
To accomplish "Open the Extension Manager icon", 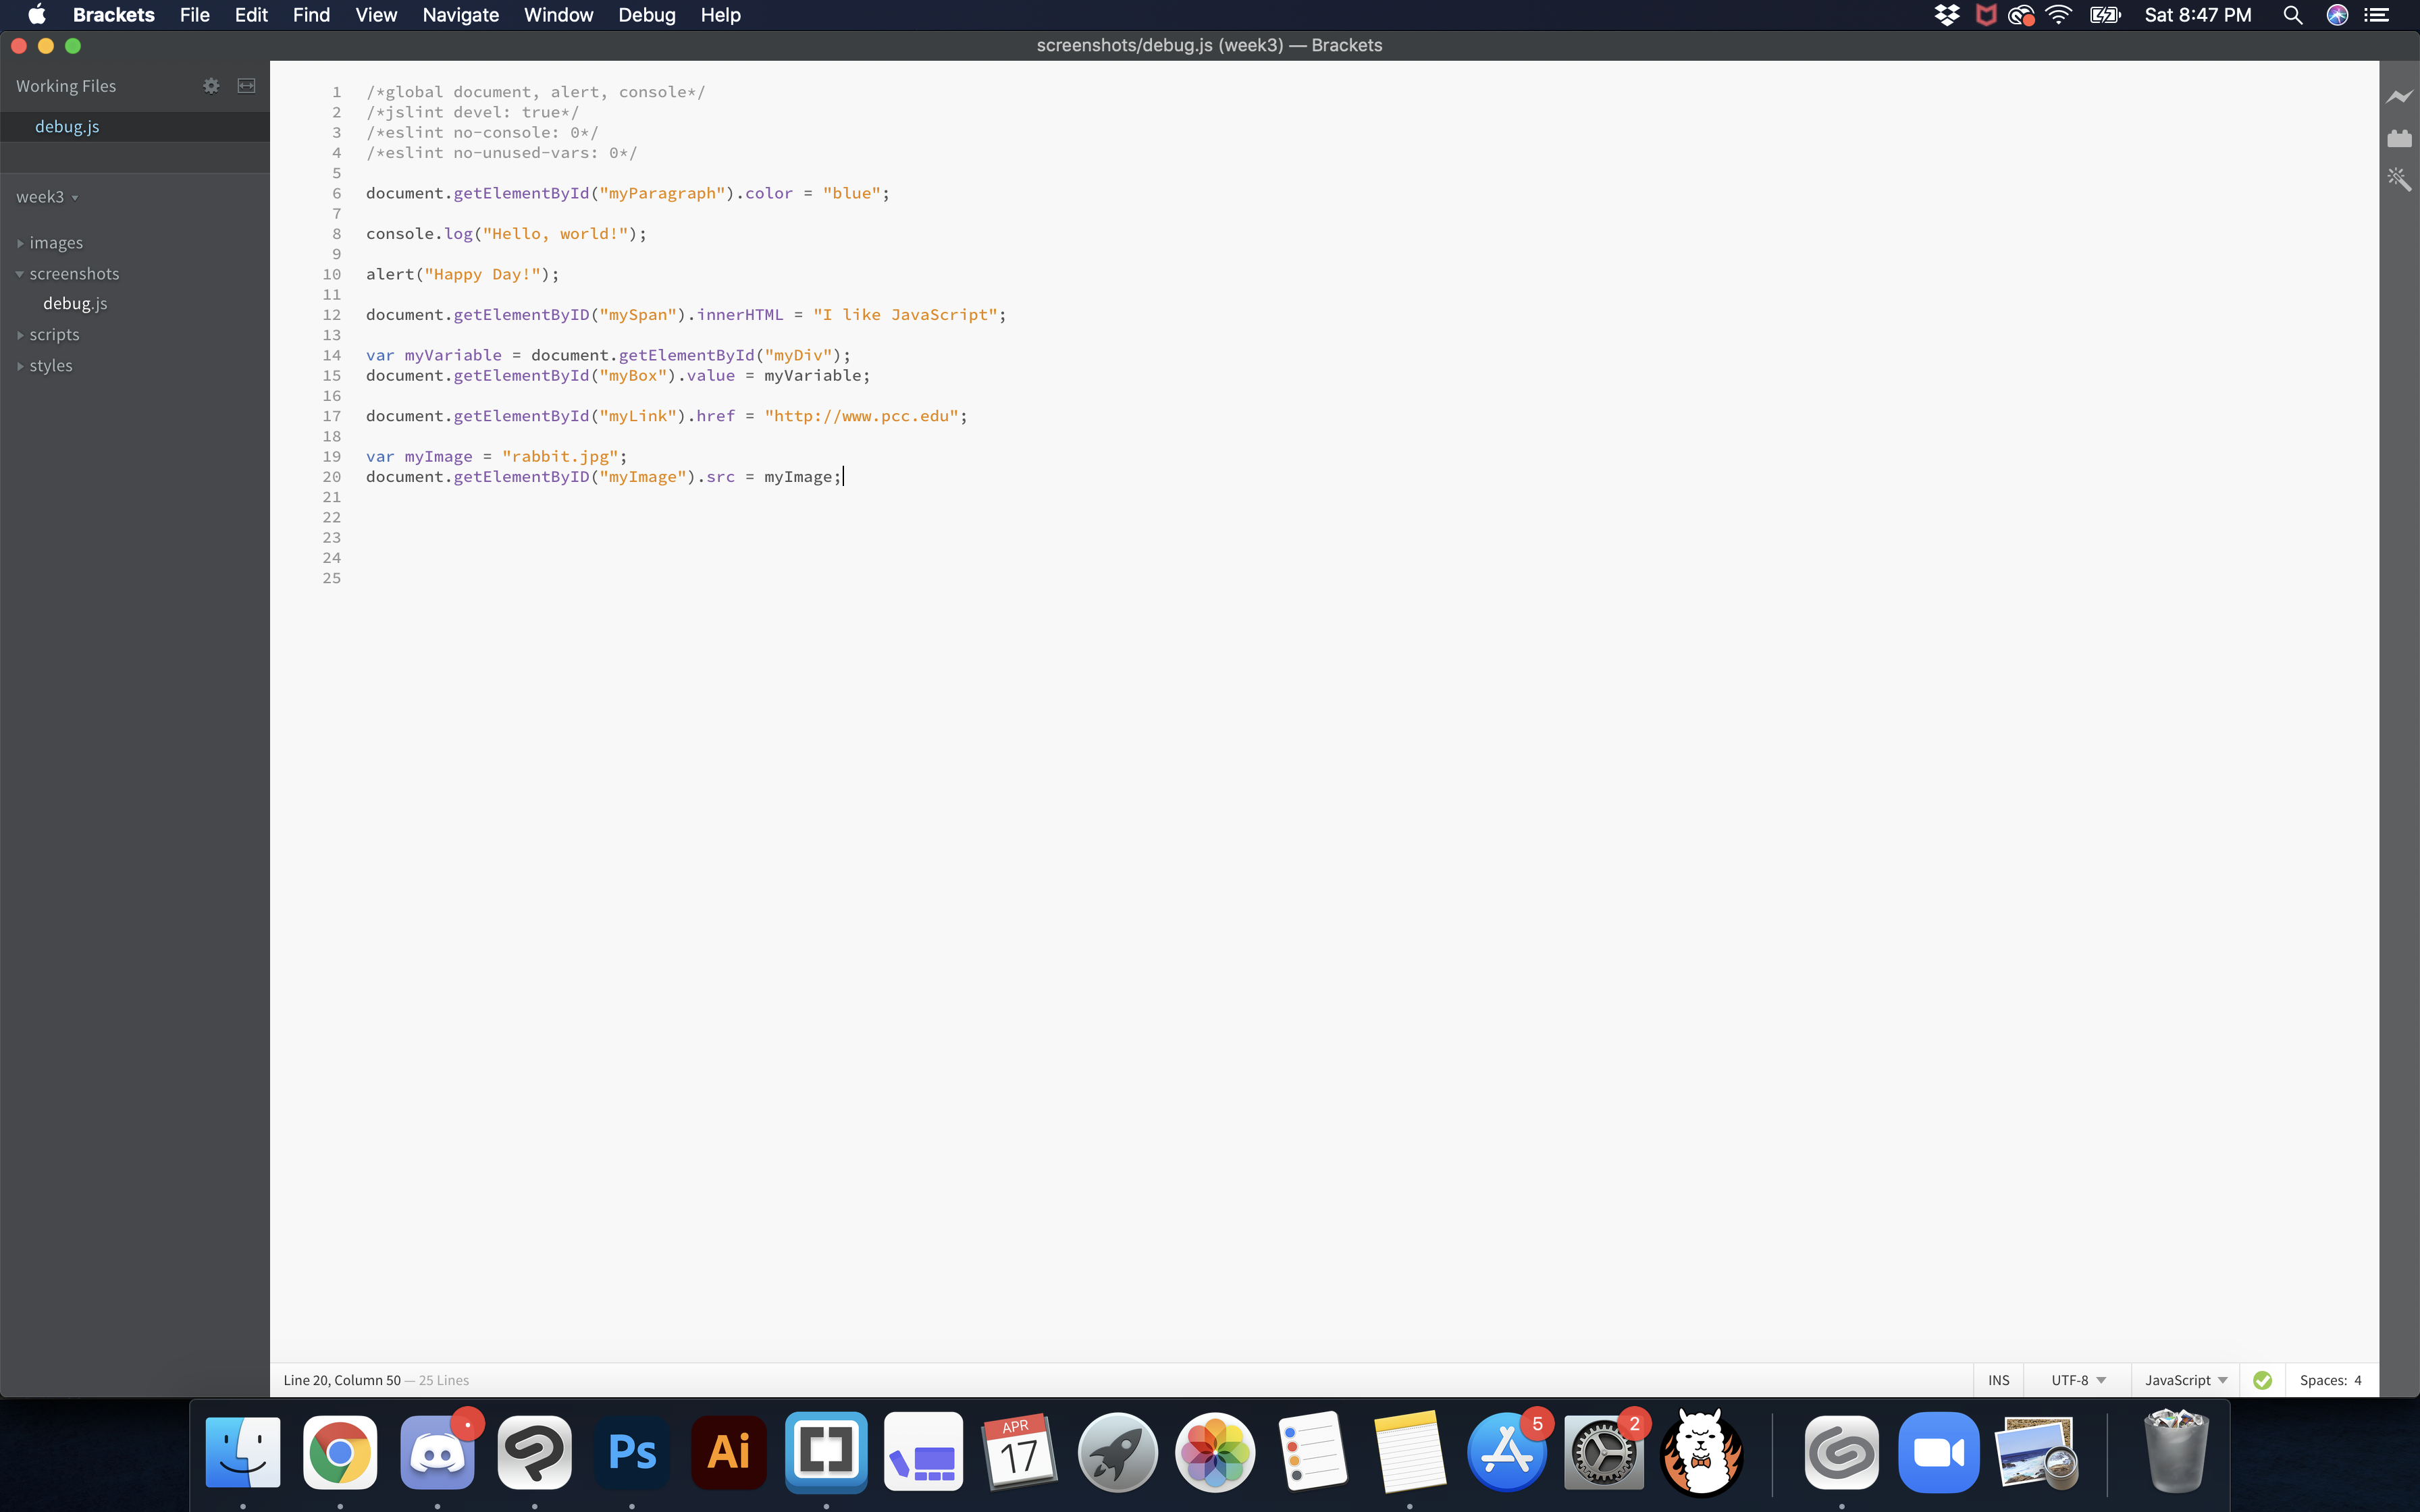I will point(2399,138).
